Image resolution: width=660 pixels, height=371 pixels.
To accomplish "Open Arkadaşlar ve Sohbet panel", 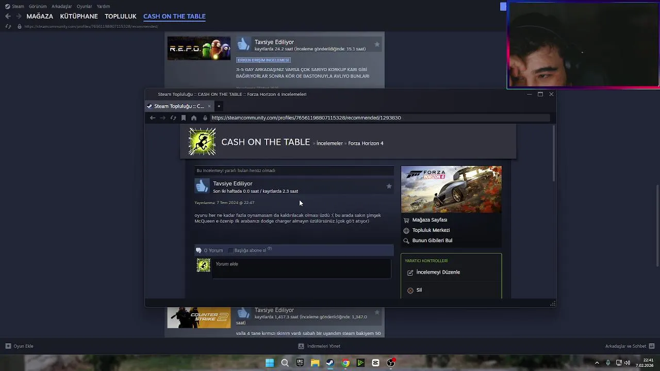I will pyautogui.click(x=630, y=346).
